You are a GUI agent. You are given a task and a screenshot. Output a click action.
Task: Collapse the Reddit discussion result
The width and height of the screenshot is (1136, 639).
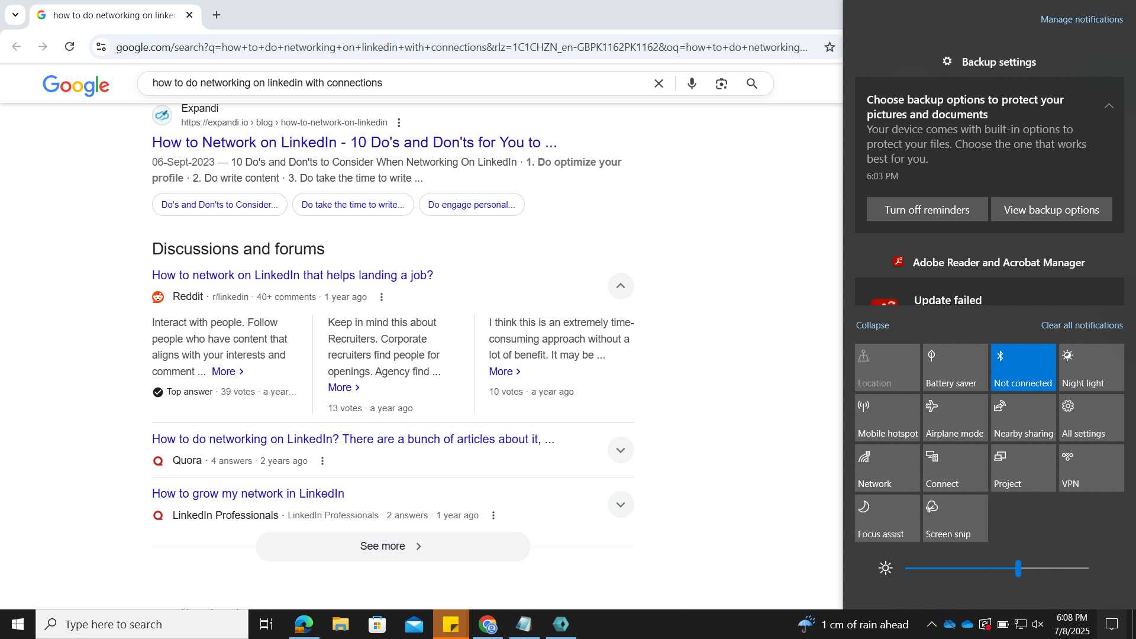pyautogui.click(x=620, y=286)
